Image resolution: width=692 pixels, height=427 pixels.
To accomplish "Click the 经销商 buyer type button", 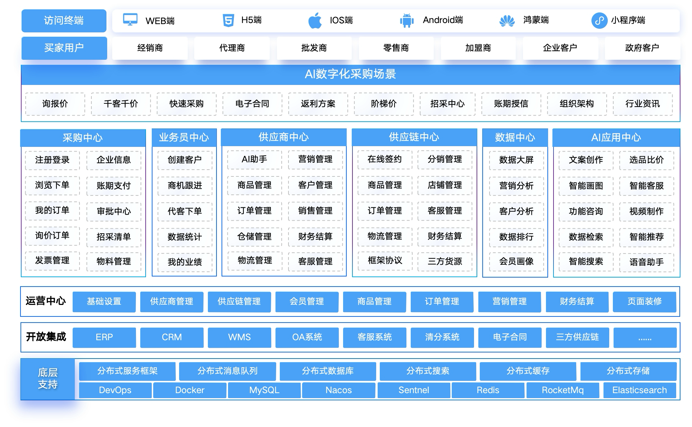I will [150, 48].
